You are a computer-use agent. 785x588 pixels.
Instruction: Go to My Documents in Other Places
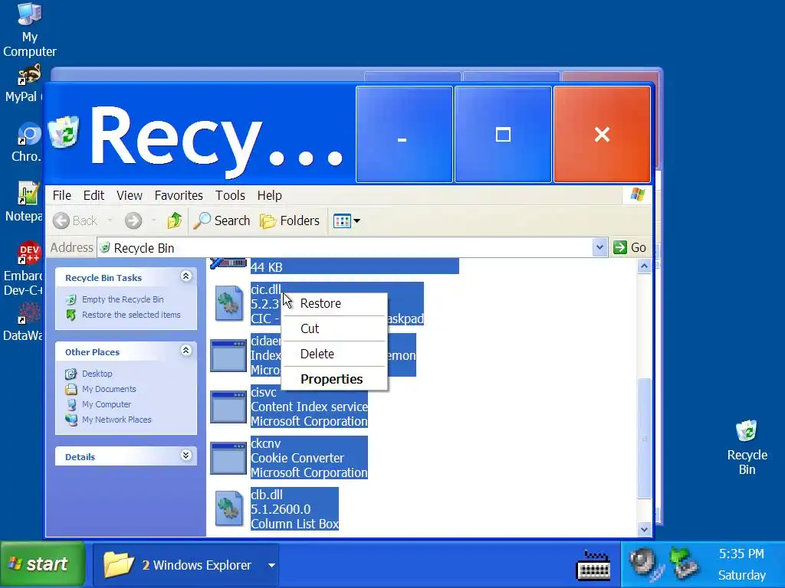[x=109, y=389]
